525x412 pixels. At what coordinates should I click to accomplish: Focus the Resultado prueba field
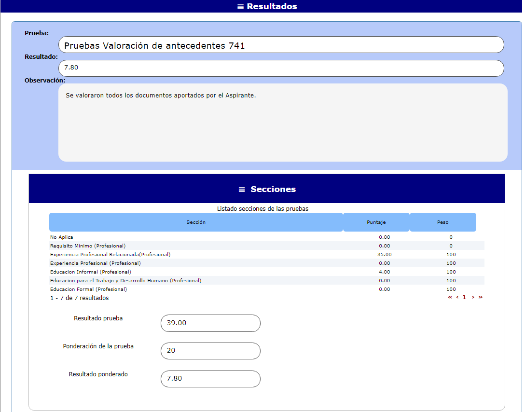[210, 323]
